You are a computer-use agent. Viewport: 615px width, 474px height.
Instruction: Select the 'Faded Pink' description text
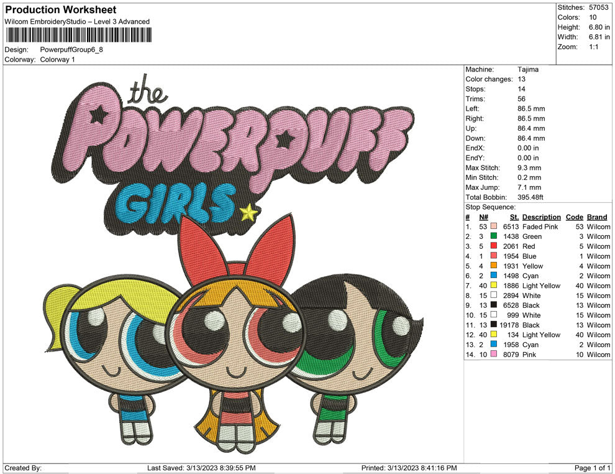click(x=540, y=226)
